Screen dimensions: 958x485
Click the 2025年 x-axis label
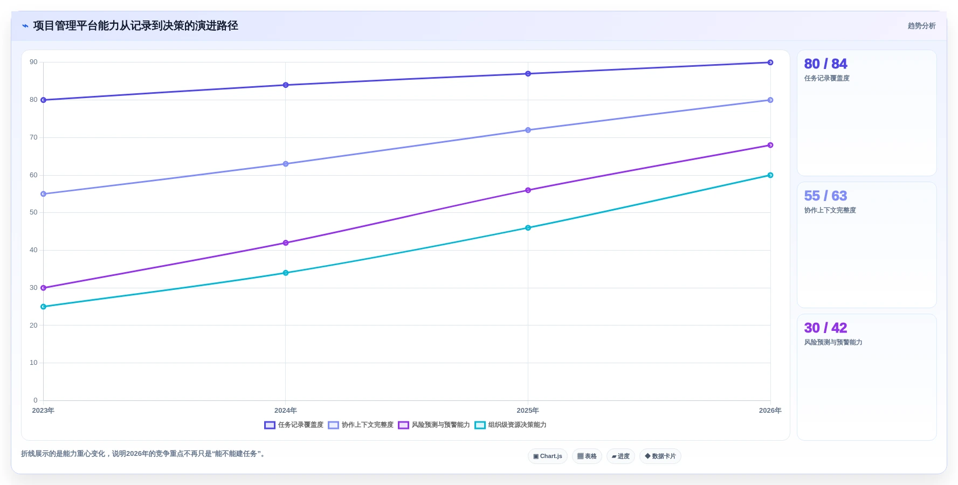(528, 411)
